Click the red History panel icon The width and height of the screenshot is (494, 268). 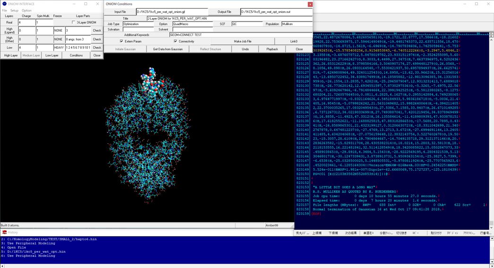(x=4, y=232)
